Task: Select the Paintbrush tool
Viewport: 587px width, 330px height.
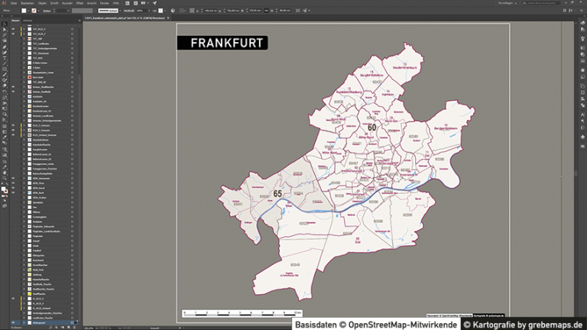Action: (x=5, y=75)
